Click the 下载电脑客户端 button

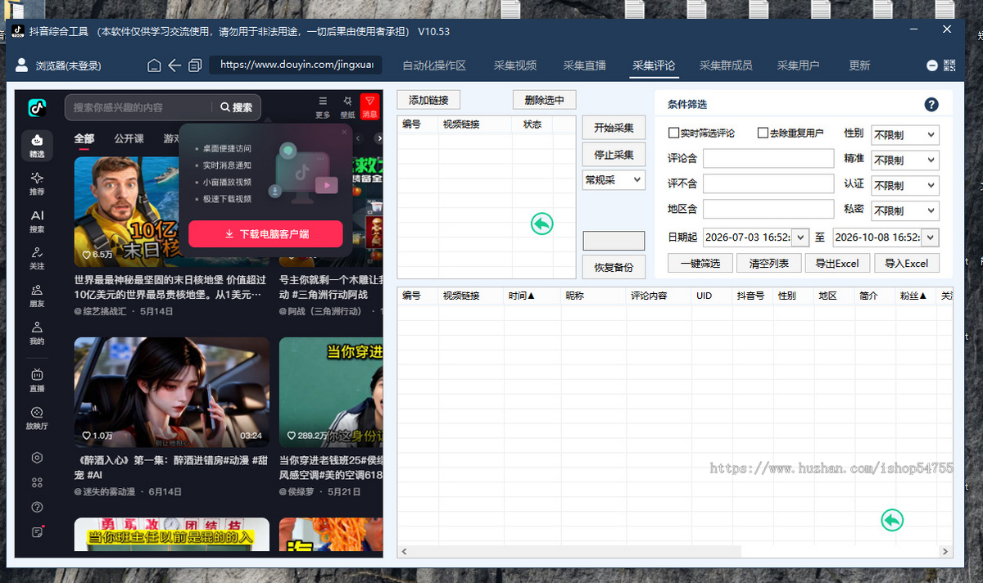(x=265, y=234)
